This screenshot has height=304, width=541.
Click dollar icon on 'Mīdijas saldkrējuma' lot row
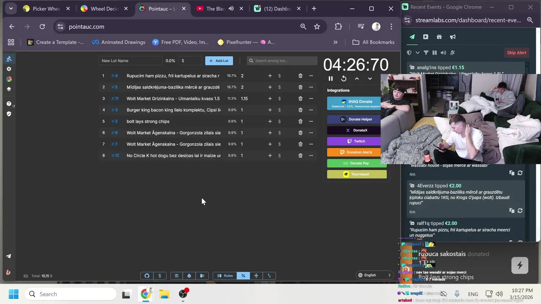click(x=279, y=87)
